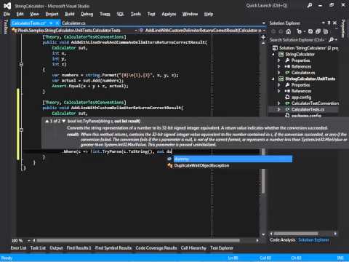This screenshot has width=349, height=262.
Task: Click Solution Explorer Refresh icon
Action: pyautogui.click(x=310, y=31)
